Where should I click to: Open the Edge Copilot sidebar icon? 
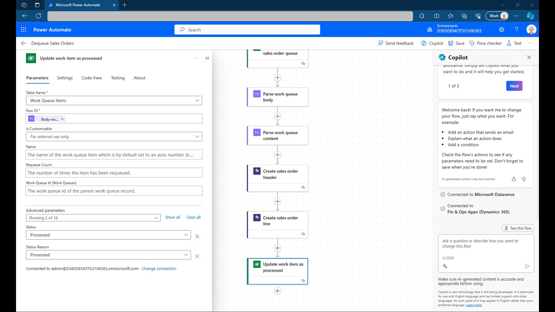point(530,16)
